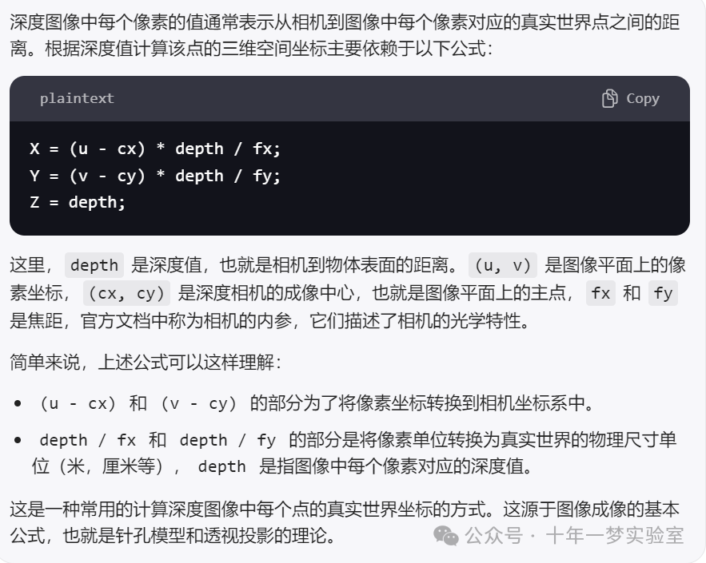This screenshot has height=563, width=706.
Task: Click the Z = depth; line in code
Action: tap(88, 202)
